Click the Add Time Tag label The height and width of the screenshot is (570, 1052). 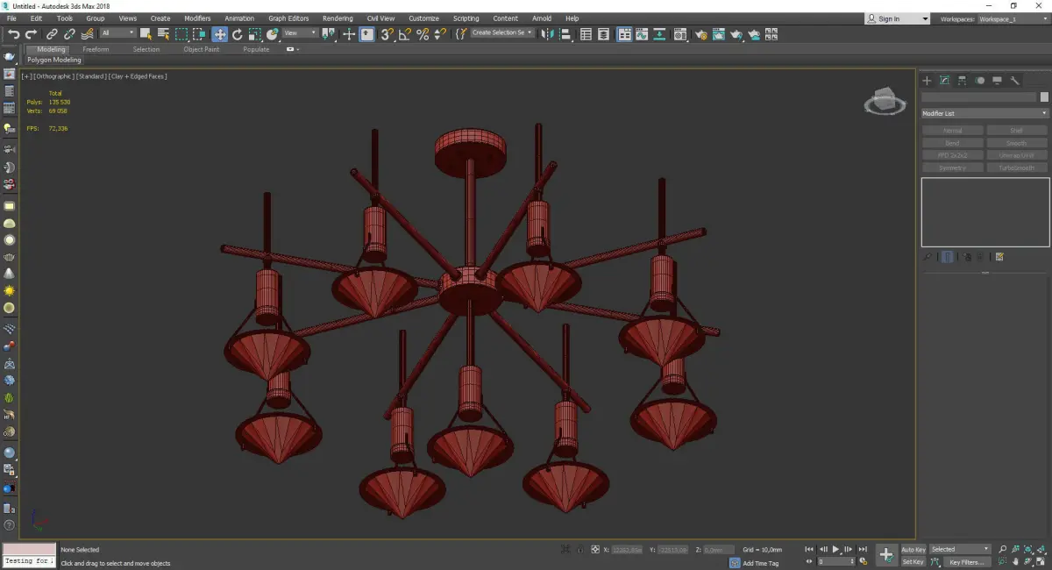coord(760,563)
